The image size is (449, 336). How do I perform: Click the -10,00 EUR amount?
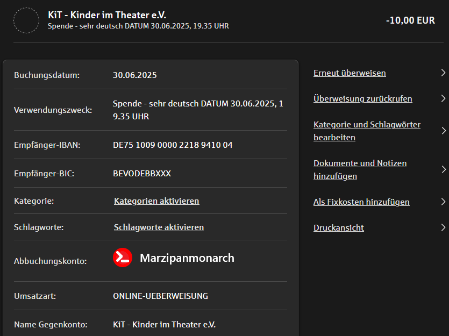click(x=410, y=20)
